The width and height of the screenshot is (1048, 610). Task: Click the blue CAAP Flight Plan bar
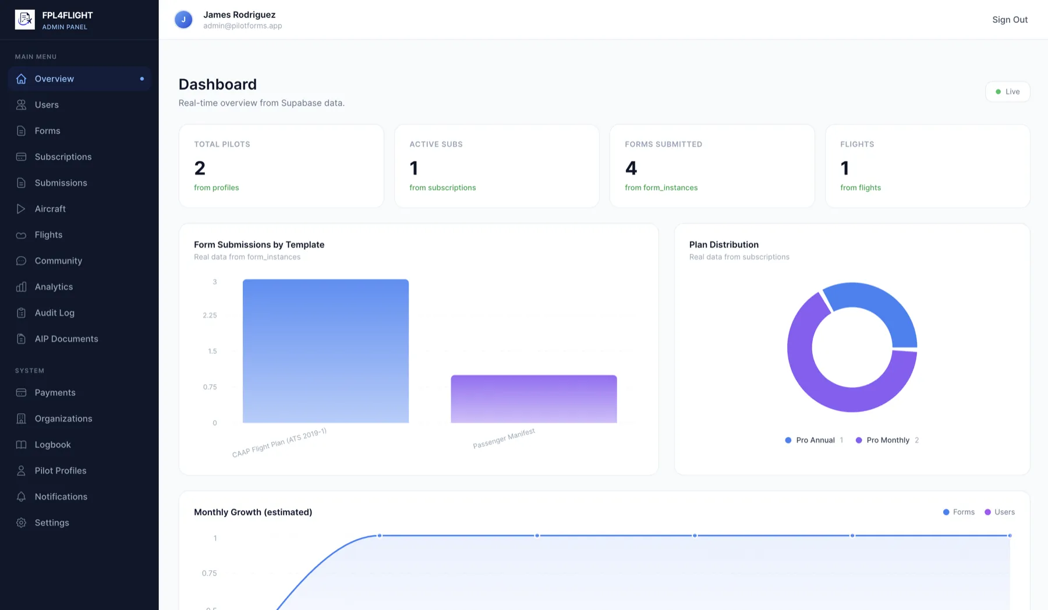click(325, 351)
